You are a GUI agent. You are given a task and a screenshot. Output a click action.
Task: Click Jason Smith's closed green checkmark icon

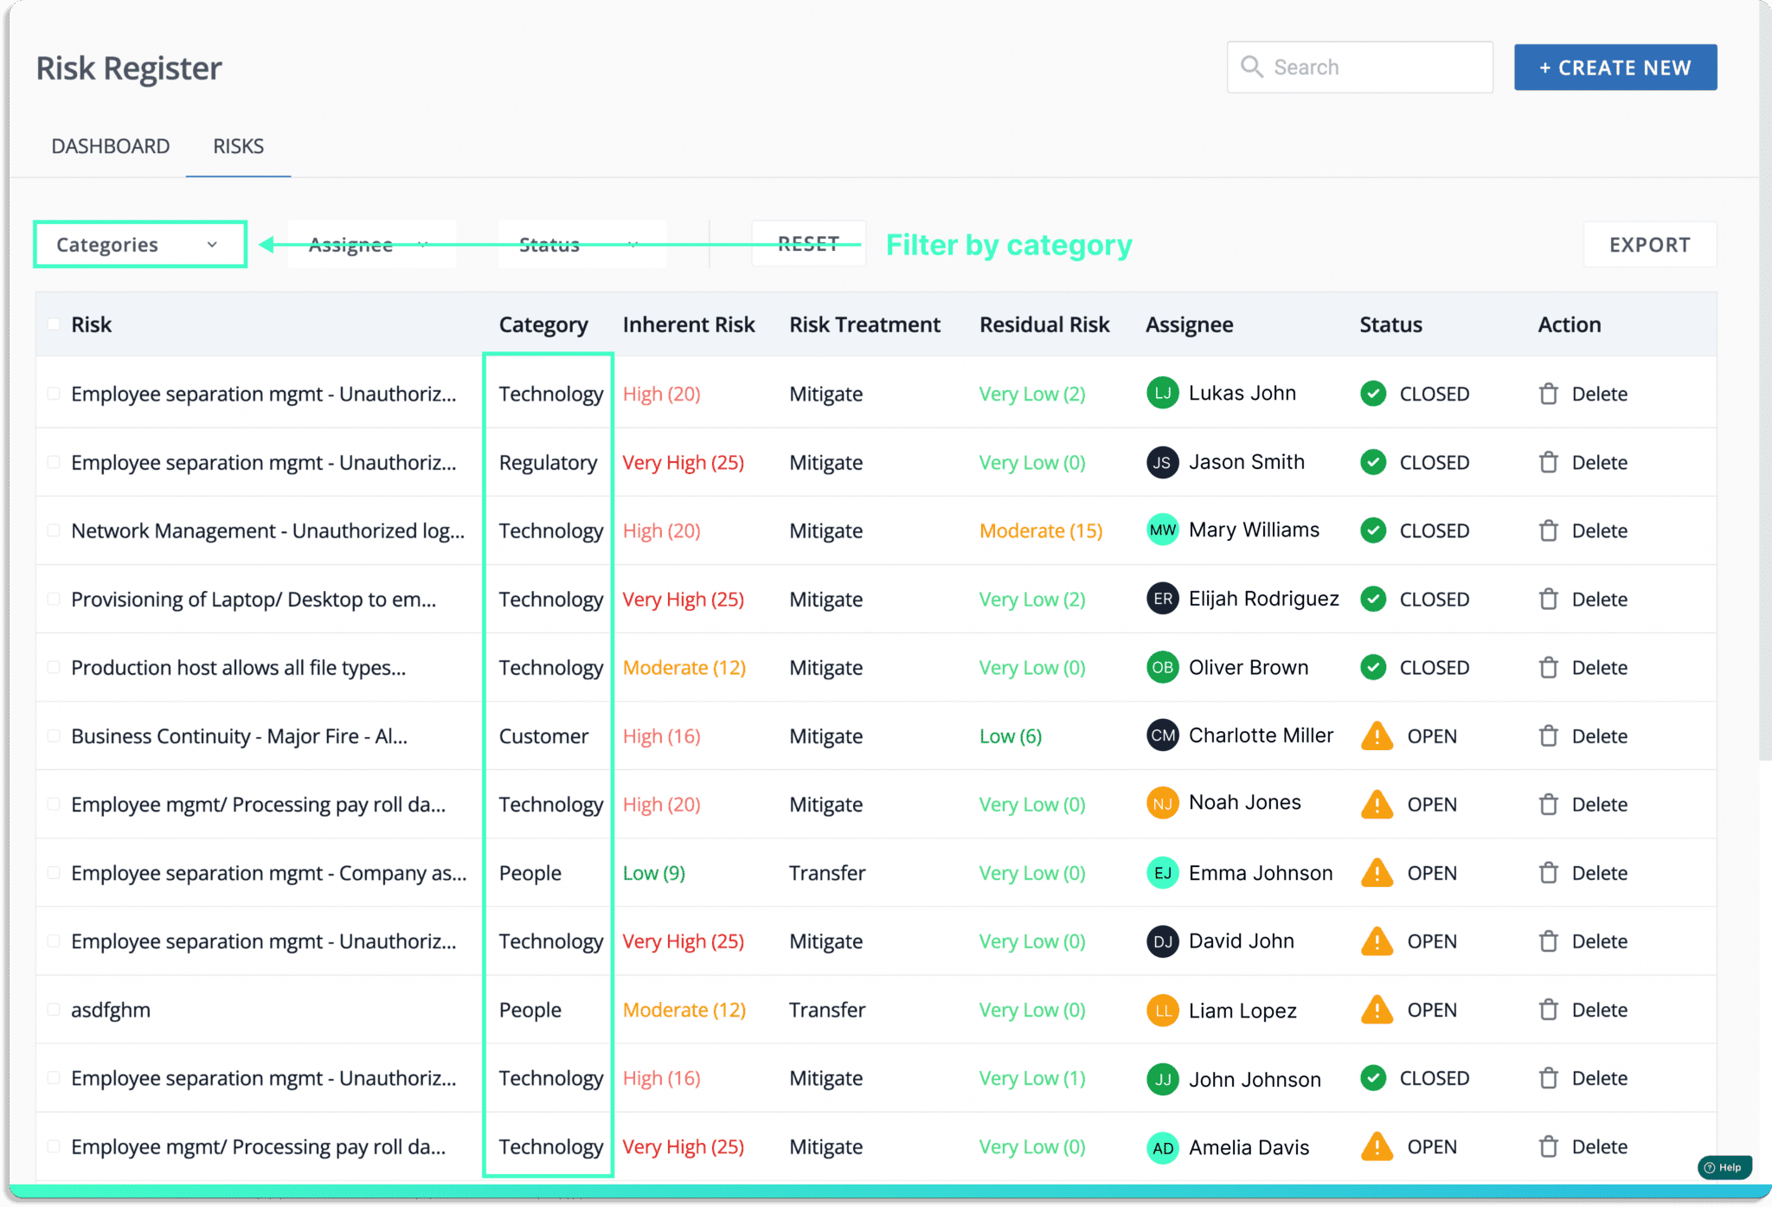1373,462
